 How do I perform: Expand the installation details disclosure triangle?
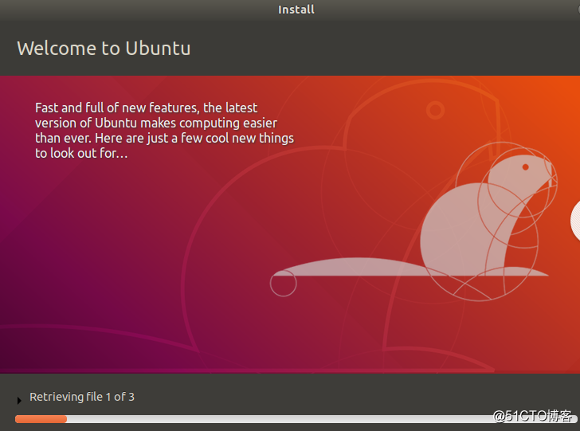pyautogui.click(x=19, y=400)
